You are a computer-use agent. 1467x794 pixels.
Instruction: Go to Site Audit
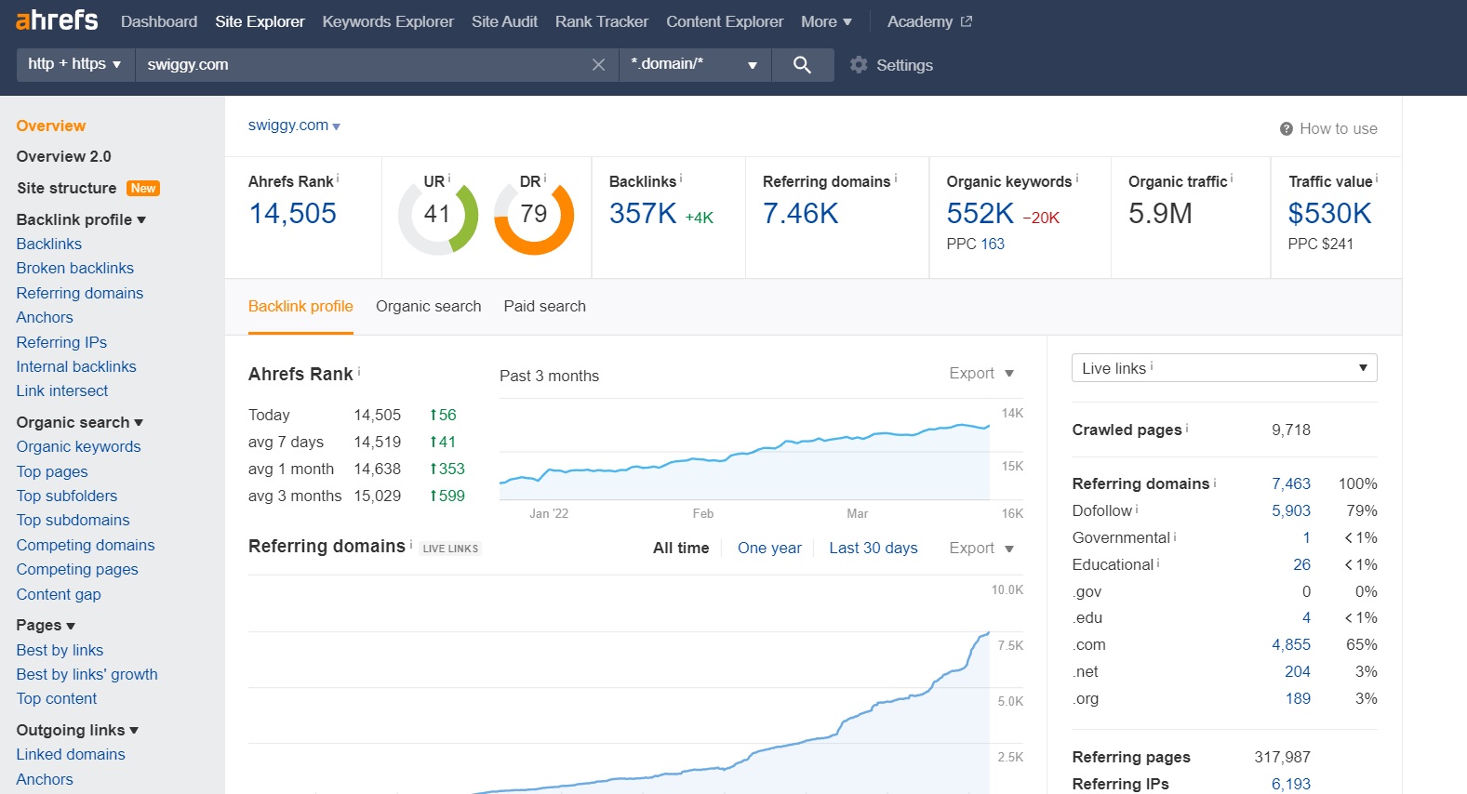coord(504,21)
